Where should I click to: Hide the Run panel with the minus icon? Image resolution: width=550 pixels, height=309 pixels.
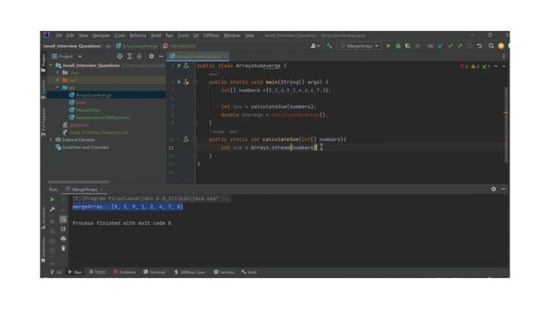(504, 189)
